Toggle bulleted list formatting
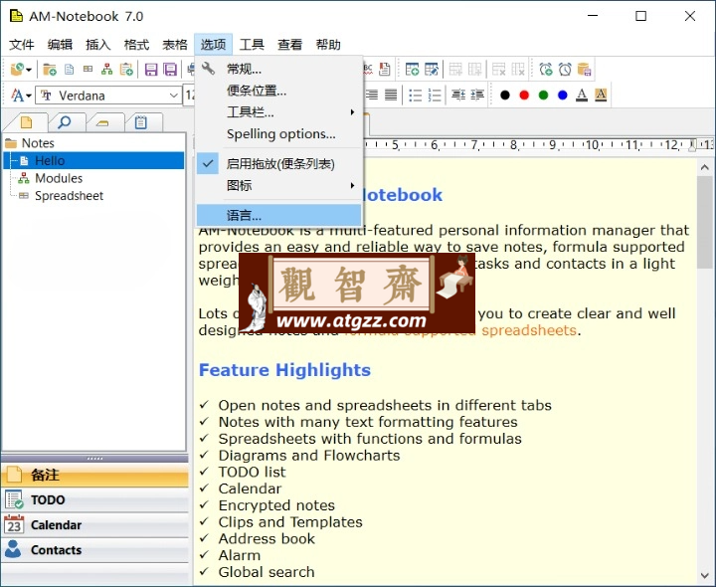This screenshot has height=587, width=716. (415, 96)
